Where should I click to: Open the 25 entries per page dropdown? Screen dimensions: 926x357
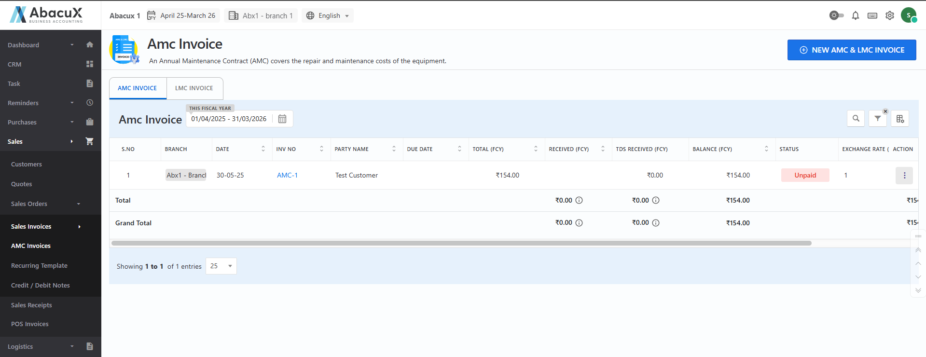(x=221, y=266)
